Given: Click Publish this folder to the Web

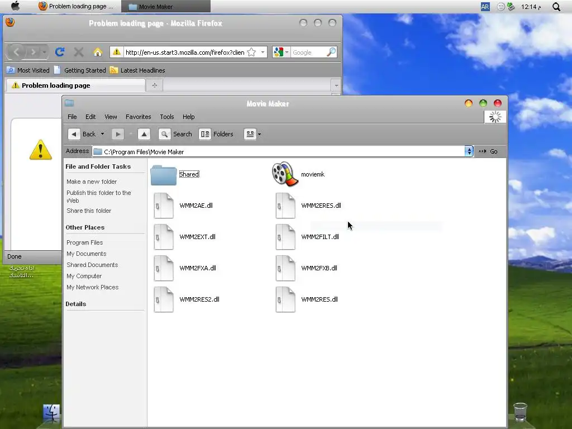Looking at the screenshot, I should [x=98, y=197].
